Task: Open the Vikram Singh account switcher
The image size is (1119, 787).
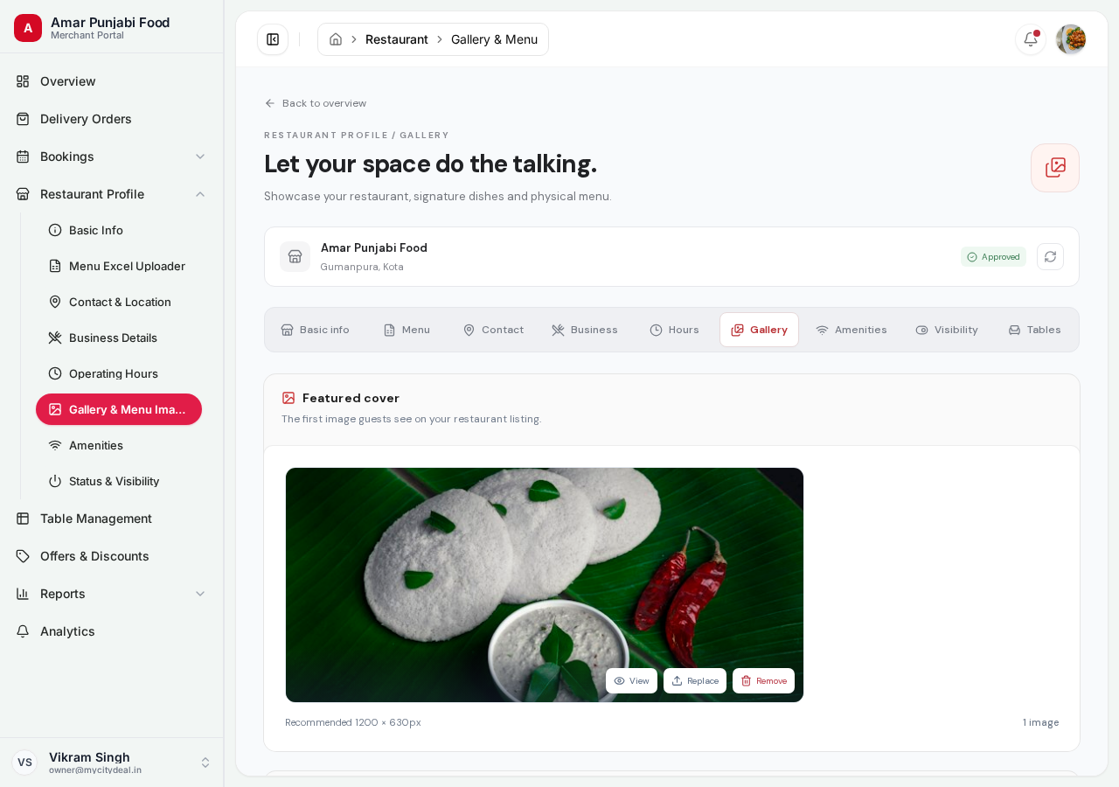Action: [x=112, y=763]
